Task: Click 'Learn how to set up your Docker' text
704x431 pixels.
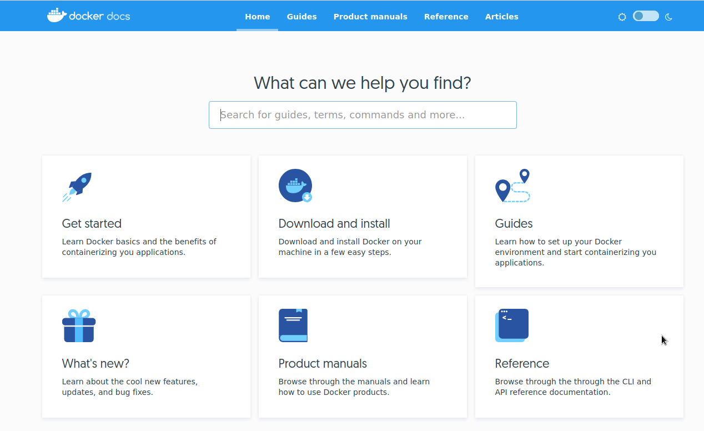Action: click(x=559, y=242)
